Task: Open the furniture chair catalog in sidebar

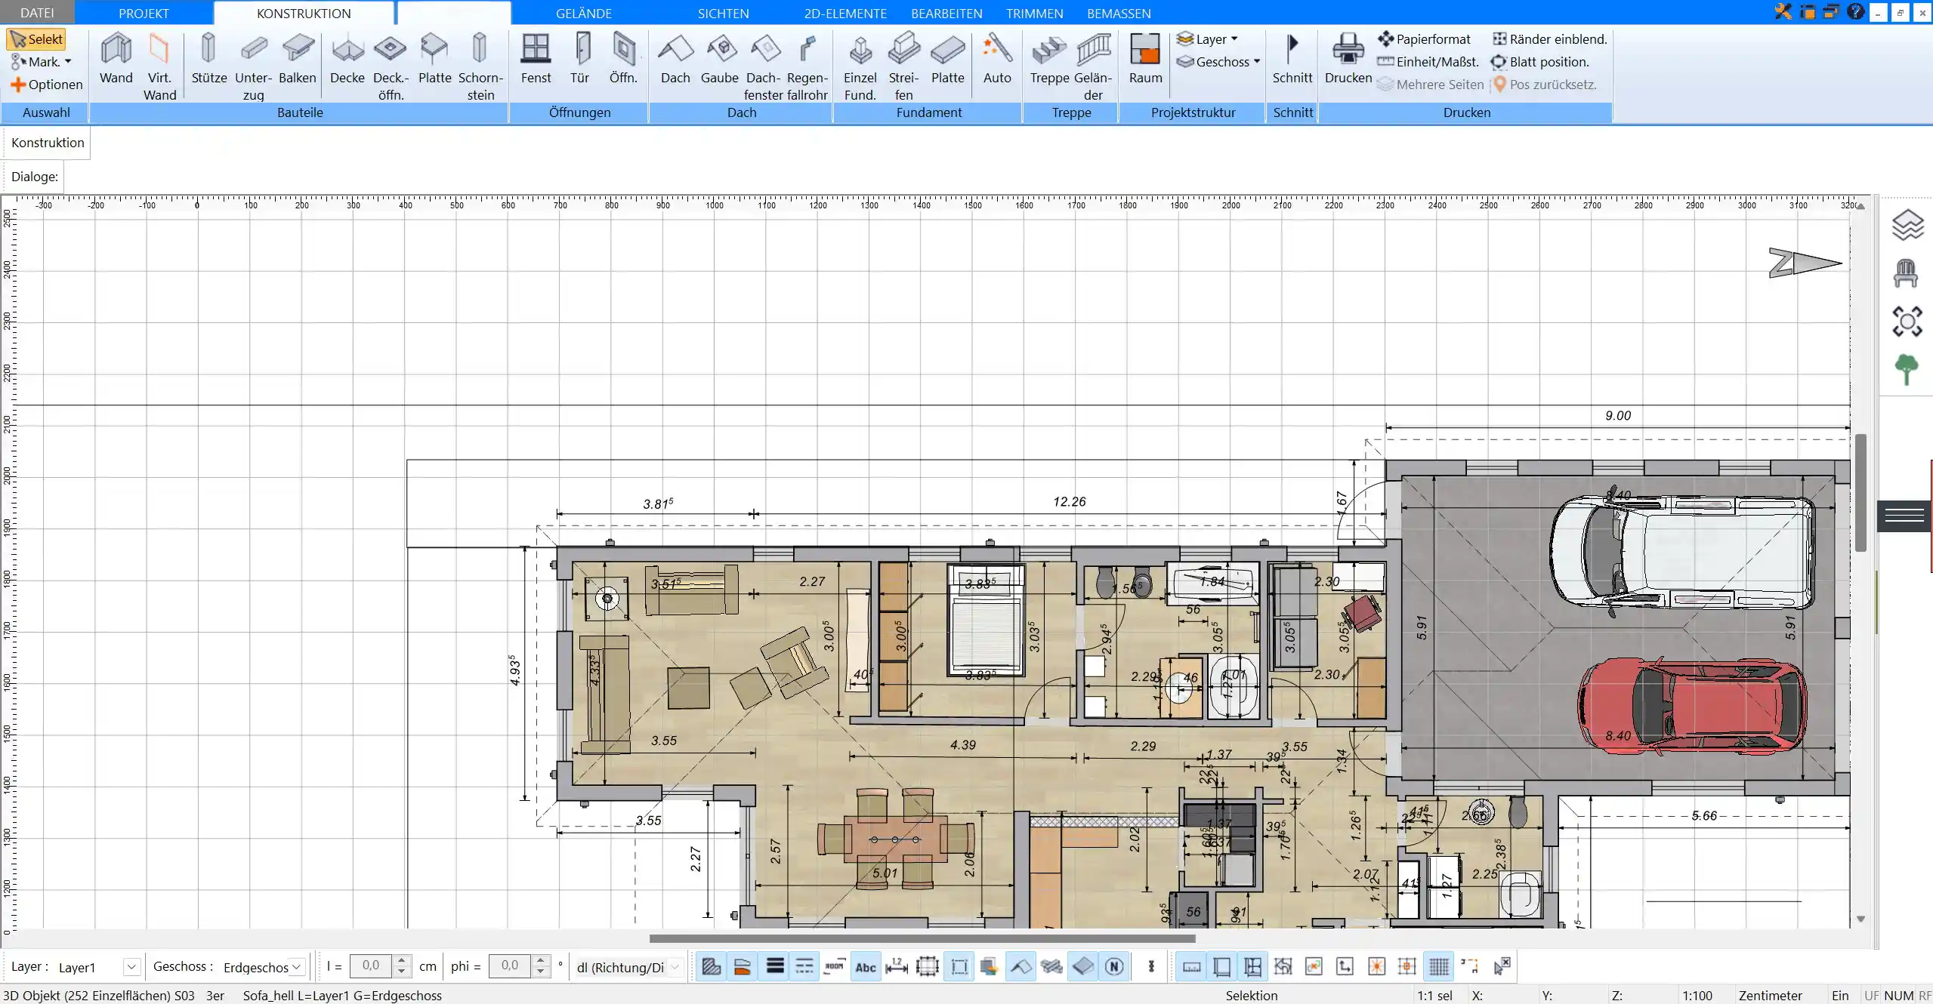Action: coord(1906,273)
